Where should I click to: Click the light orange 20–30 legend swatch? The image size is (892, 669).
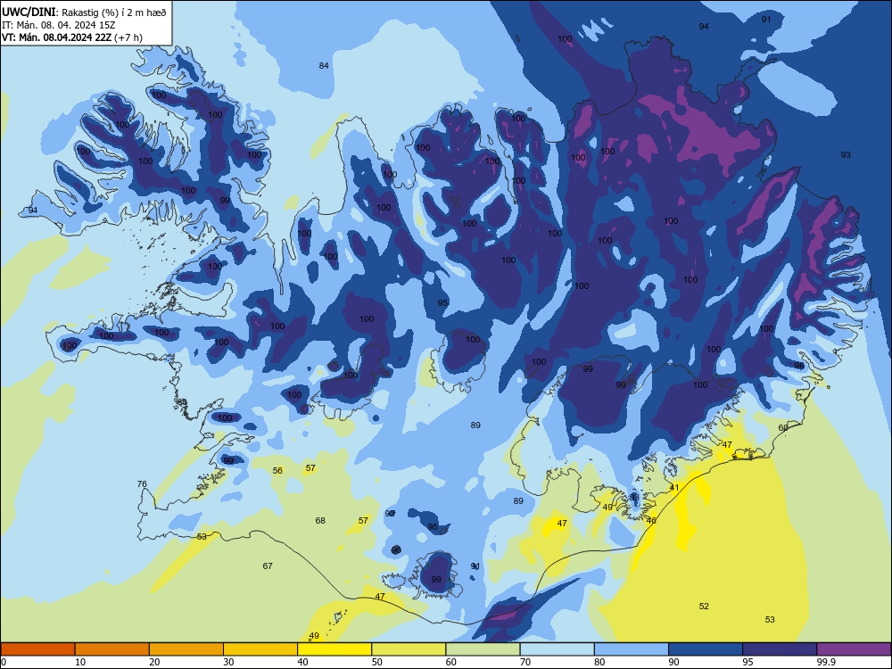pos(186,649)
